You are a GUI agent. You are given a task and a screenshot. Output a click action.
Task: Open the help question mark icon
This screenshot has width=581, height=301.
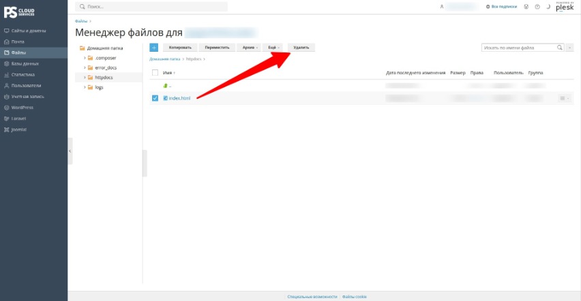pos(537,7)
